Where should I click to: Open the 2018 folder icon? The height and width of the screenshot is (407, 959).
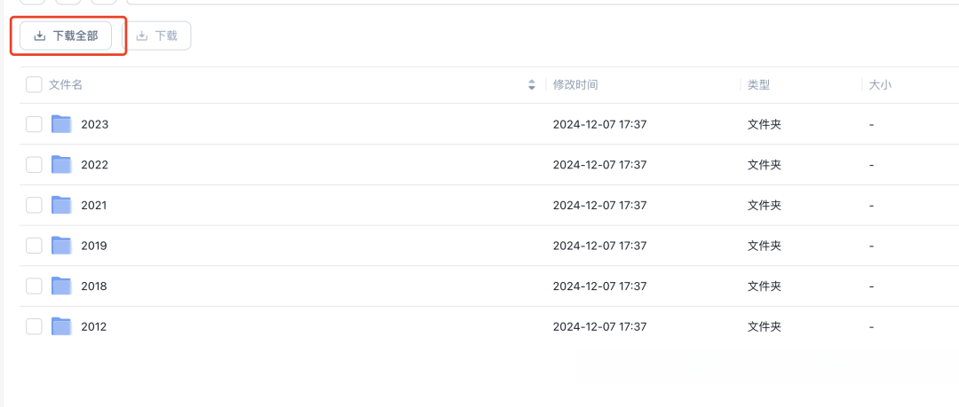point(61,286)
